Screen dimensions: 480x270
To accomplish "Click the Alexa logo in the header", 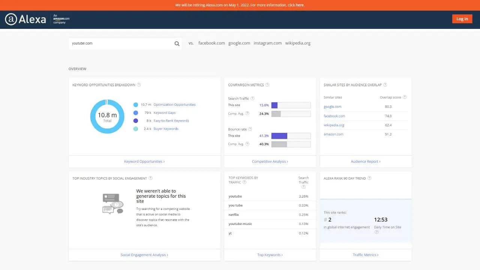I will [25, 19].
